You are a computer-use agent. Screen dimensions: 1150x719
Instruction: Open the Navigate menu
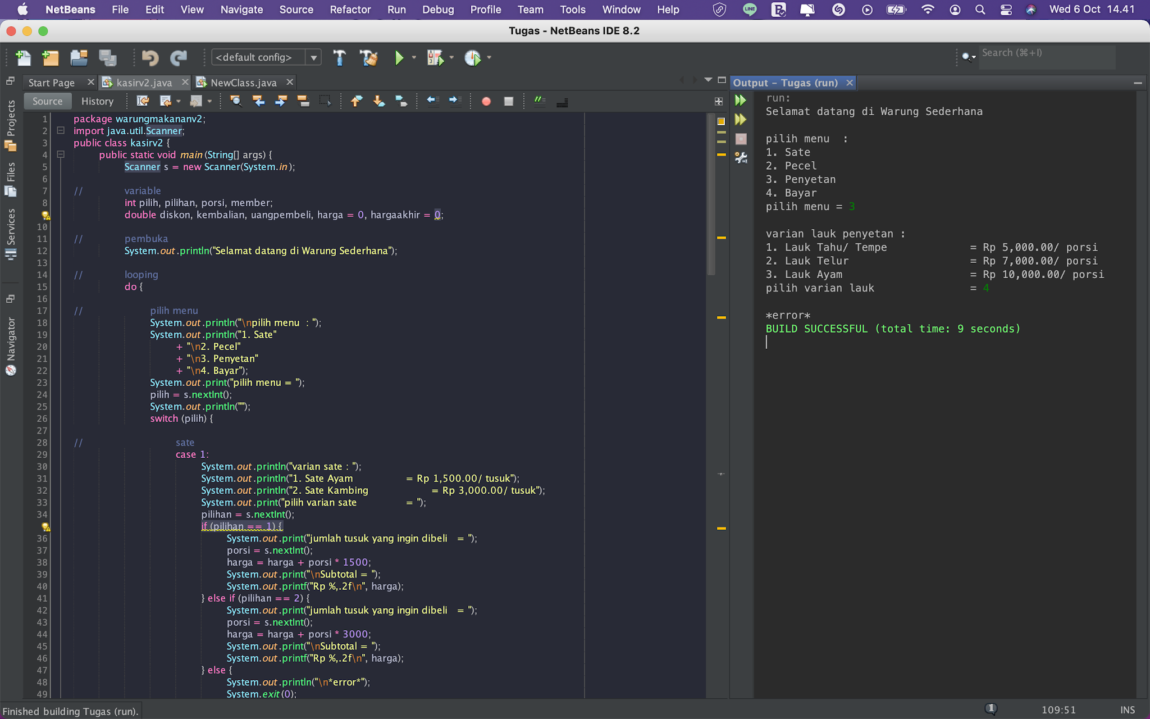(241, 10)
